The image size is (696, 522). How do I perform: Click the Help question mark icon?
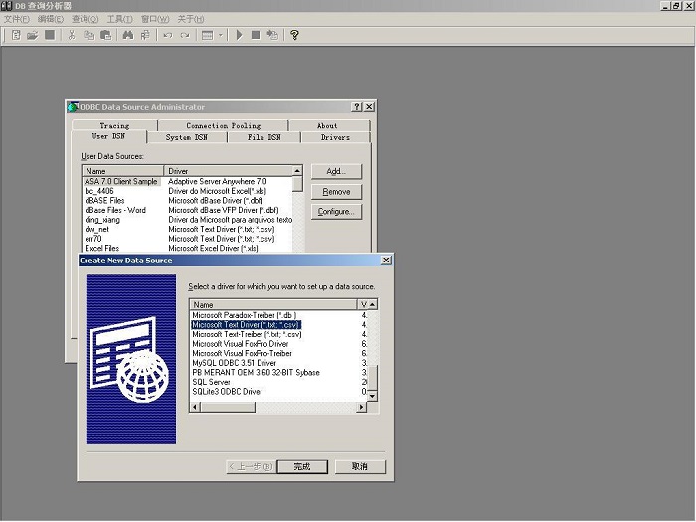(x=294, y=35)
